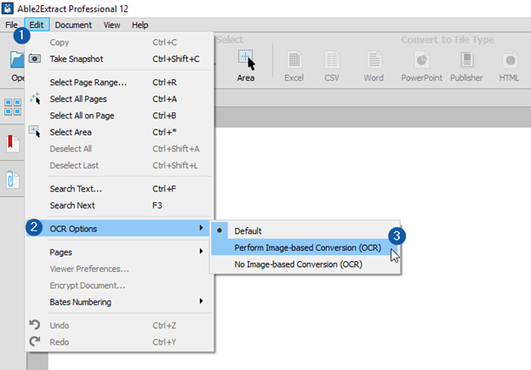Click Select All Pages menu entry
Screen dimensions: 531x370
119,99
